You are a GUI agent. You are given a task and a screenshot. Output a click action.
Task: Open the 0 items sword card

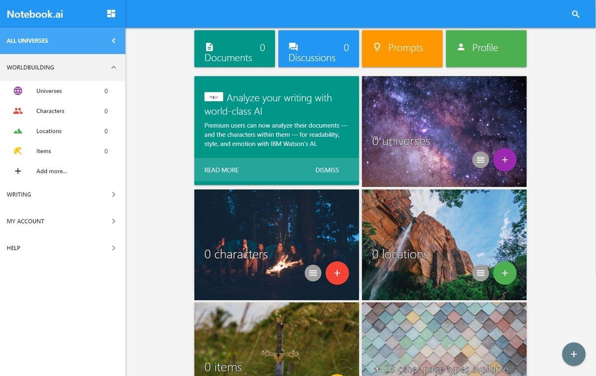[277, 339]
